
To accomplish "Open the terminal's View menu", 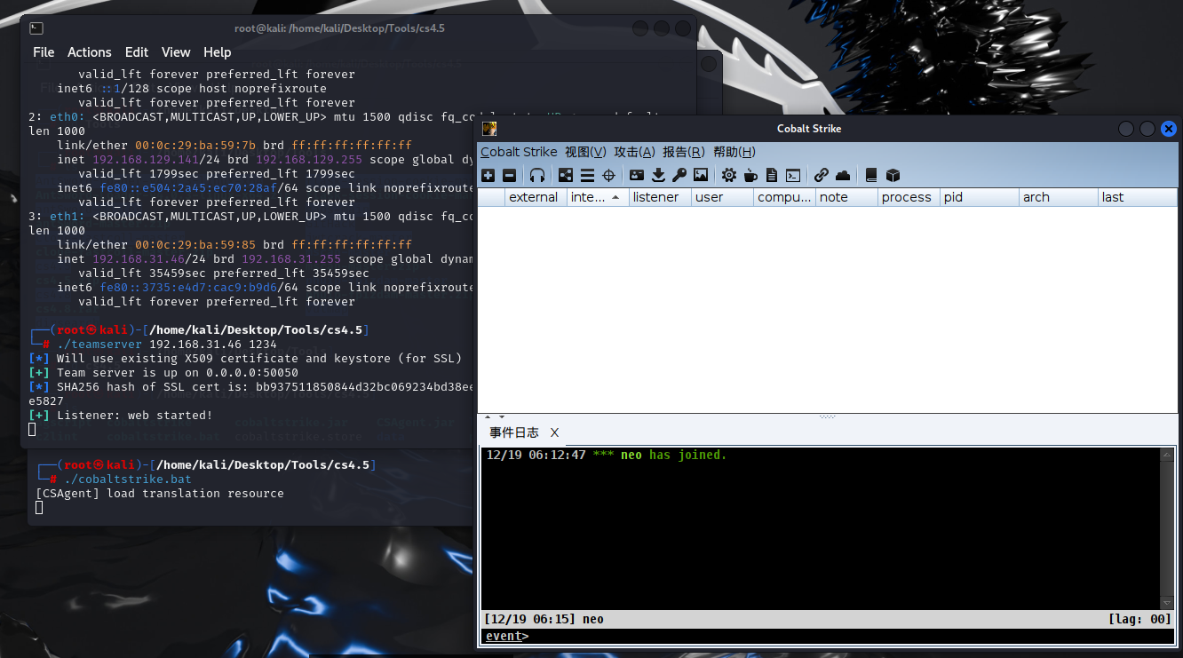I will [x=176, y=52].
